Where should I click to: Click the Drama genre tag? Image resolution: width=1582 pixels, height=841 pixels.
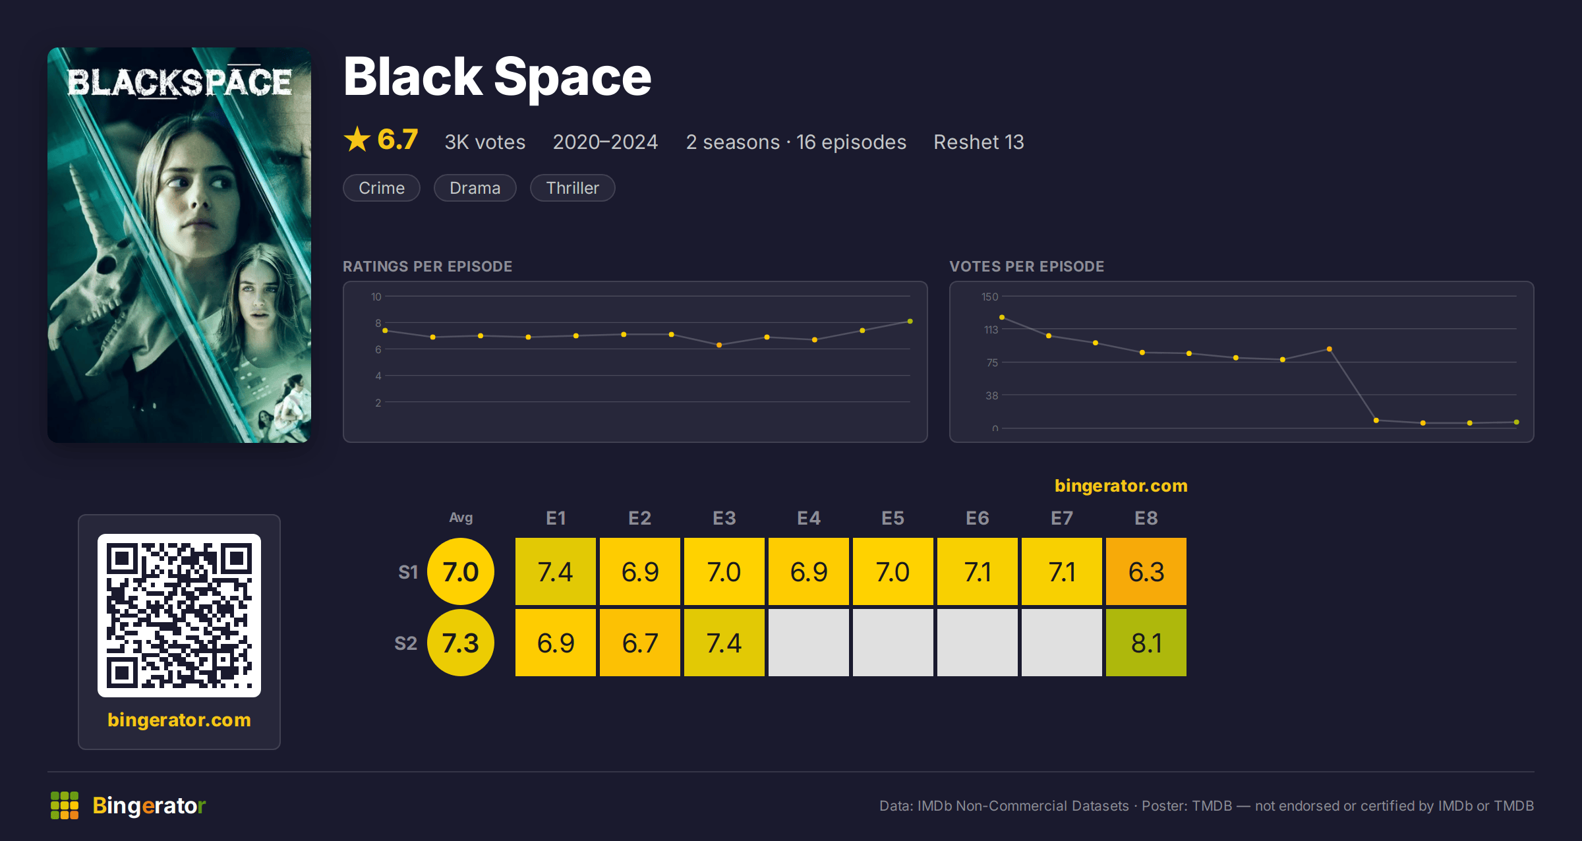click(x=475, y=188)
